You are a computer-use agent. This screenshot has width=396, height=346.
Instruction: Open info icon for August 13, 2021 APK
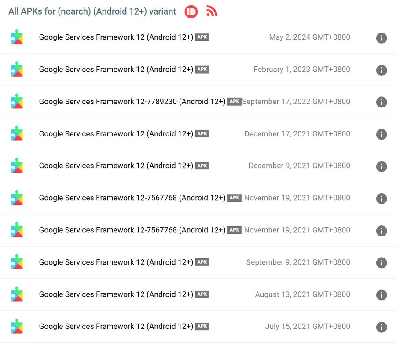coord(381,295)
